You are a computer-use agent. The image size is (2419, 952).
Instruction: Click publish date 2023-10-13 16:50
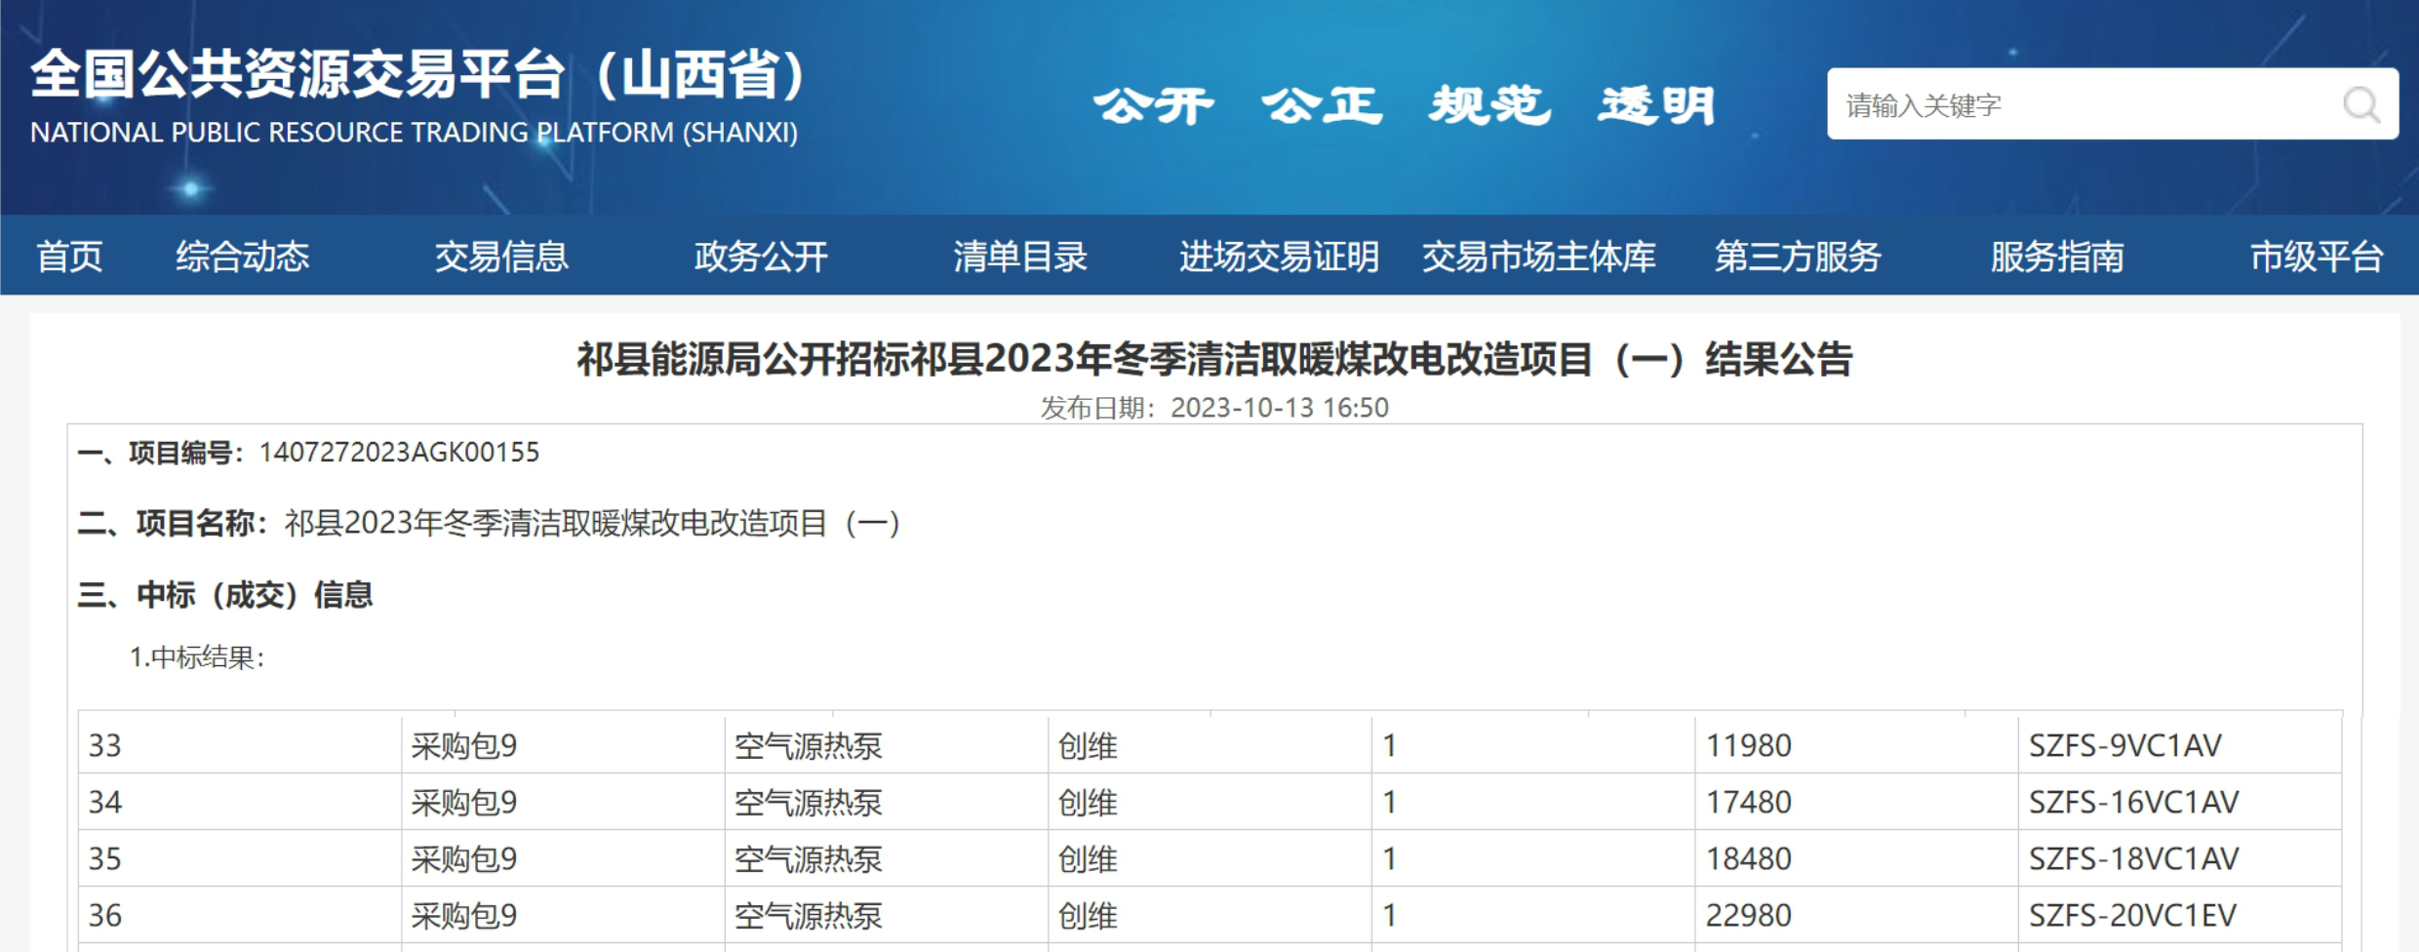(x=1279, y=408)
